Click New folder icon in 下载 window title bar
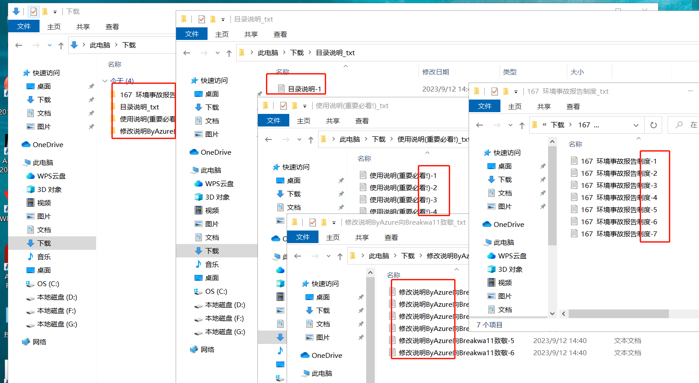The height and width of the screenshot is (383, 699). pos(45,11)
